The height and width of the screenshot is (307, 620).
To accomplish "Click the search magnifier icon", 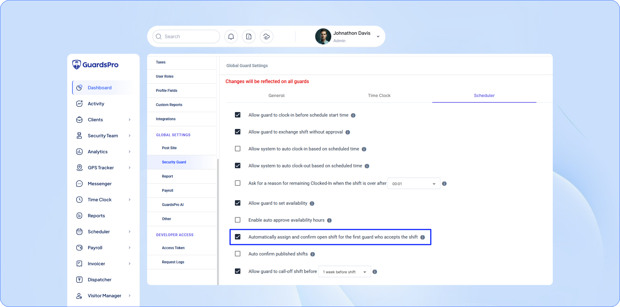I will (x=159, y=37).
